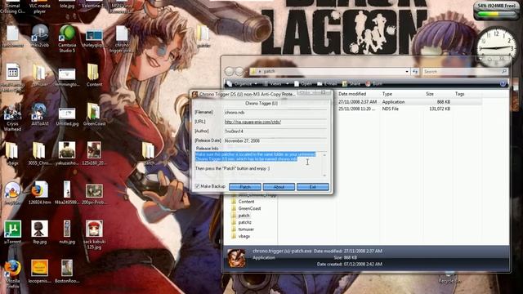523x294 pixels.
Task: Click the Burn toolbar button in Explorer
Action: [x=373, y=83]
